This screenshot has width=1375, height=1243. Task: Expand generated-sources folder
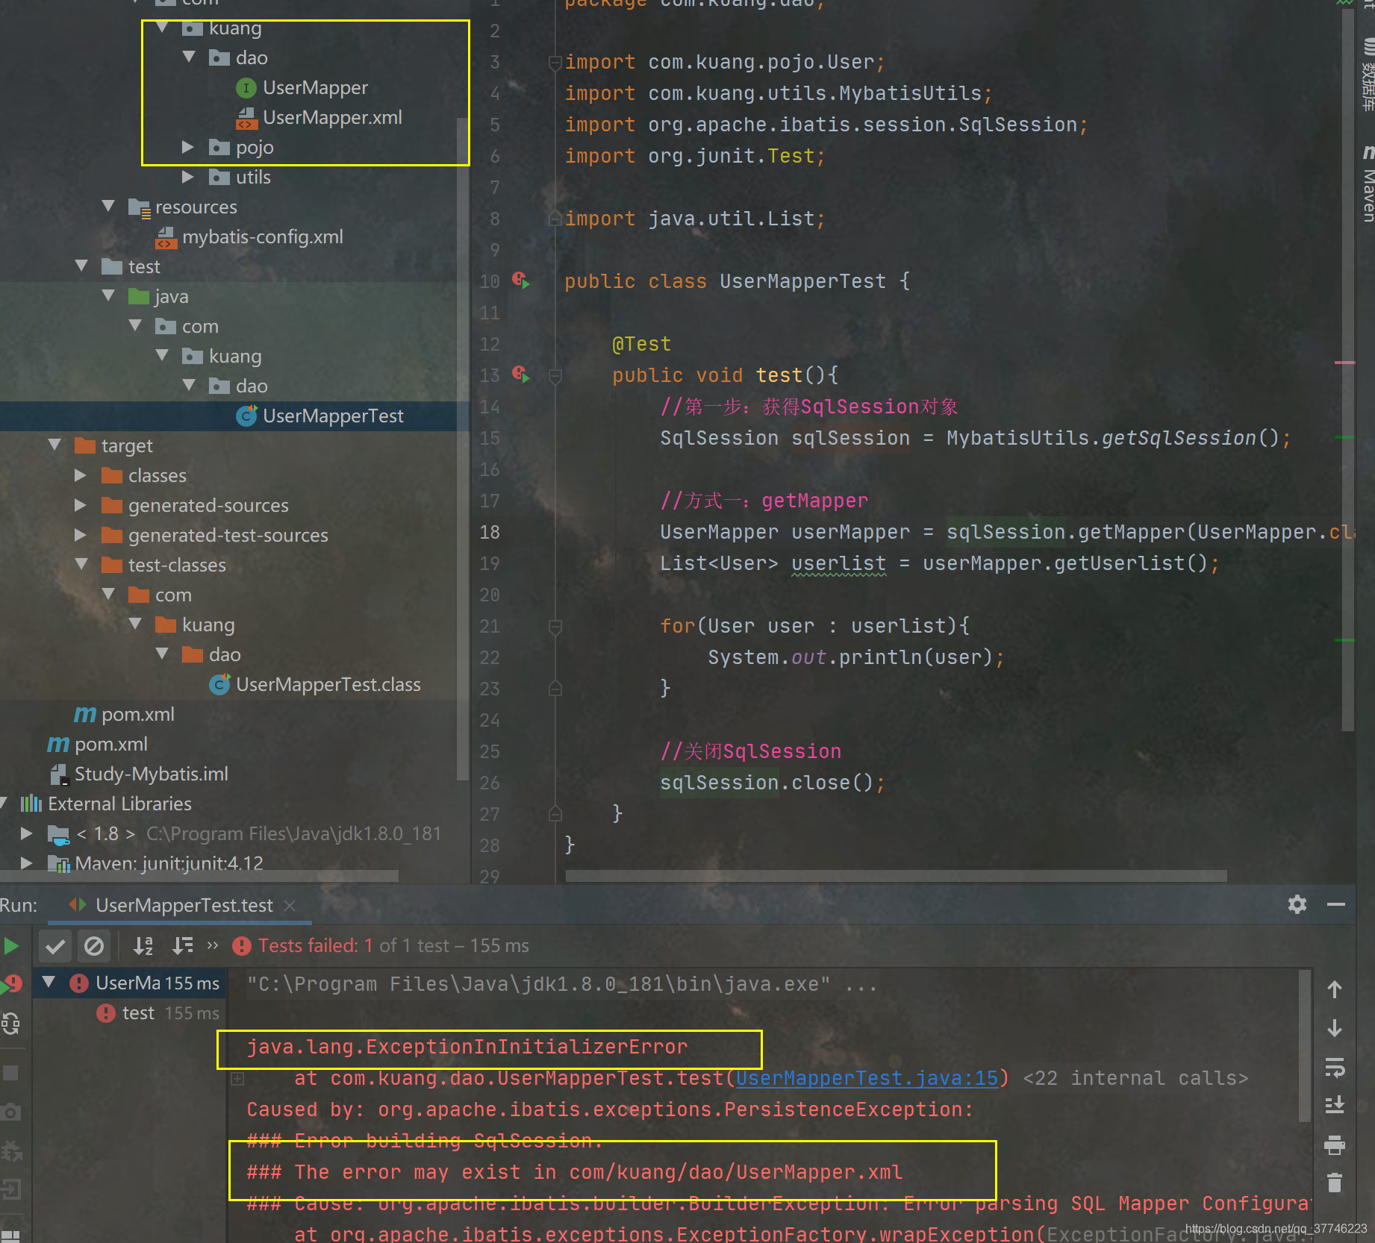(81, 505)
